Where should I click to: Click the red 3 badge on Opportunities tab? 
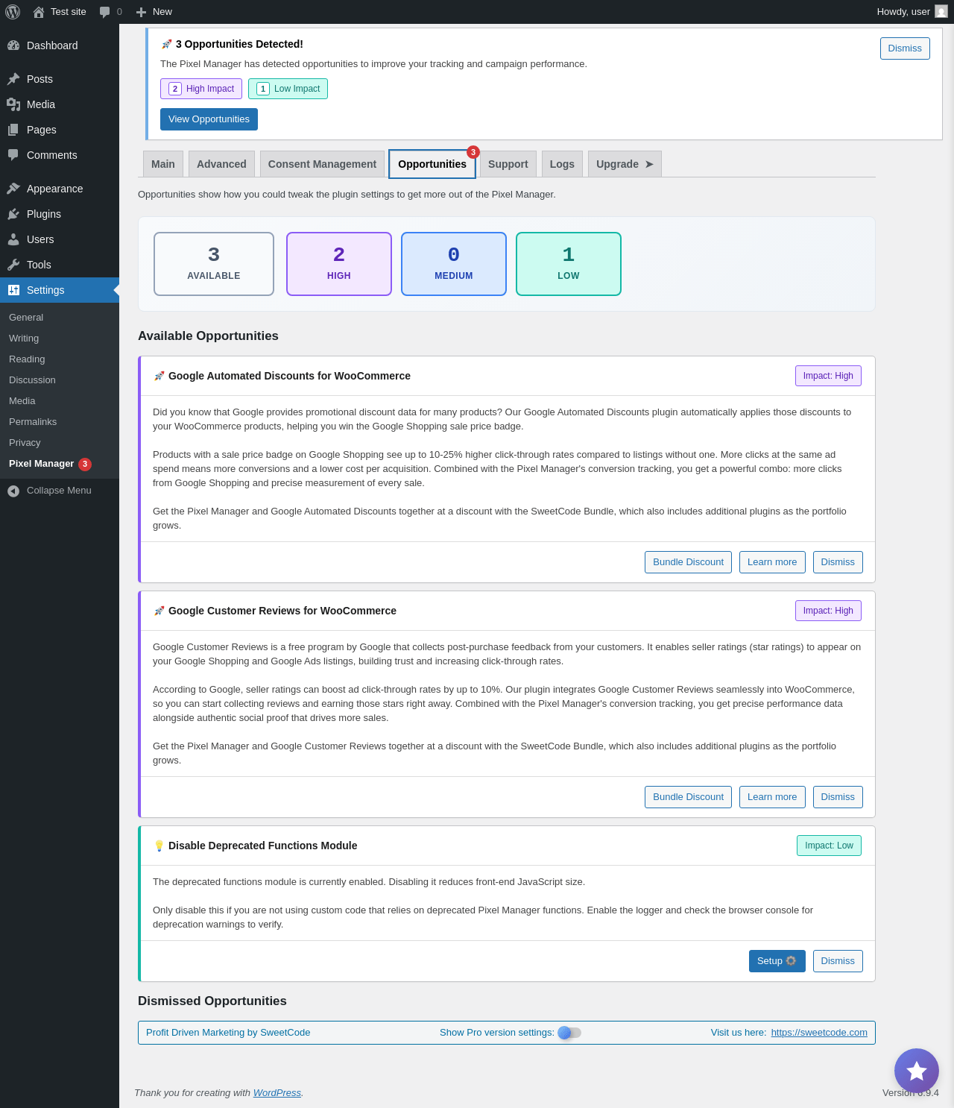pyautogui.click(x=473, y=152)
